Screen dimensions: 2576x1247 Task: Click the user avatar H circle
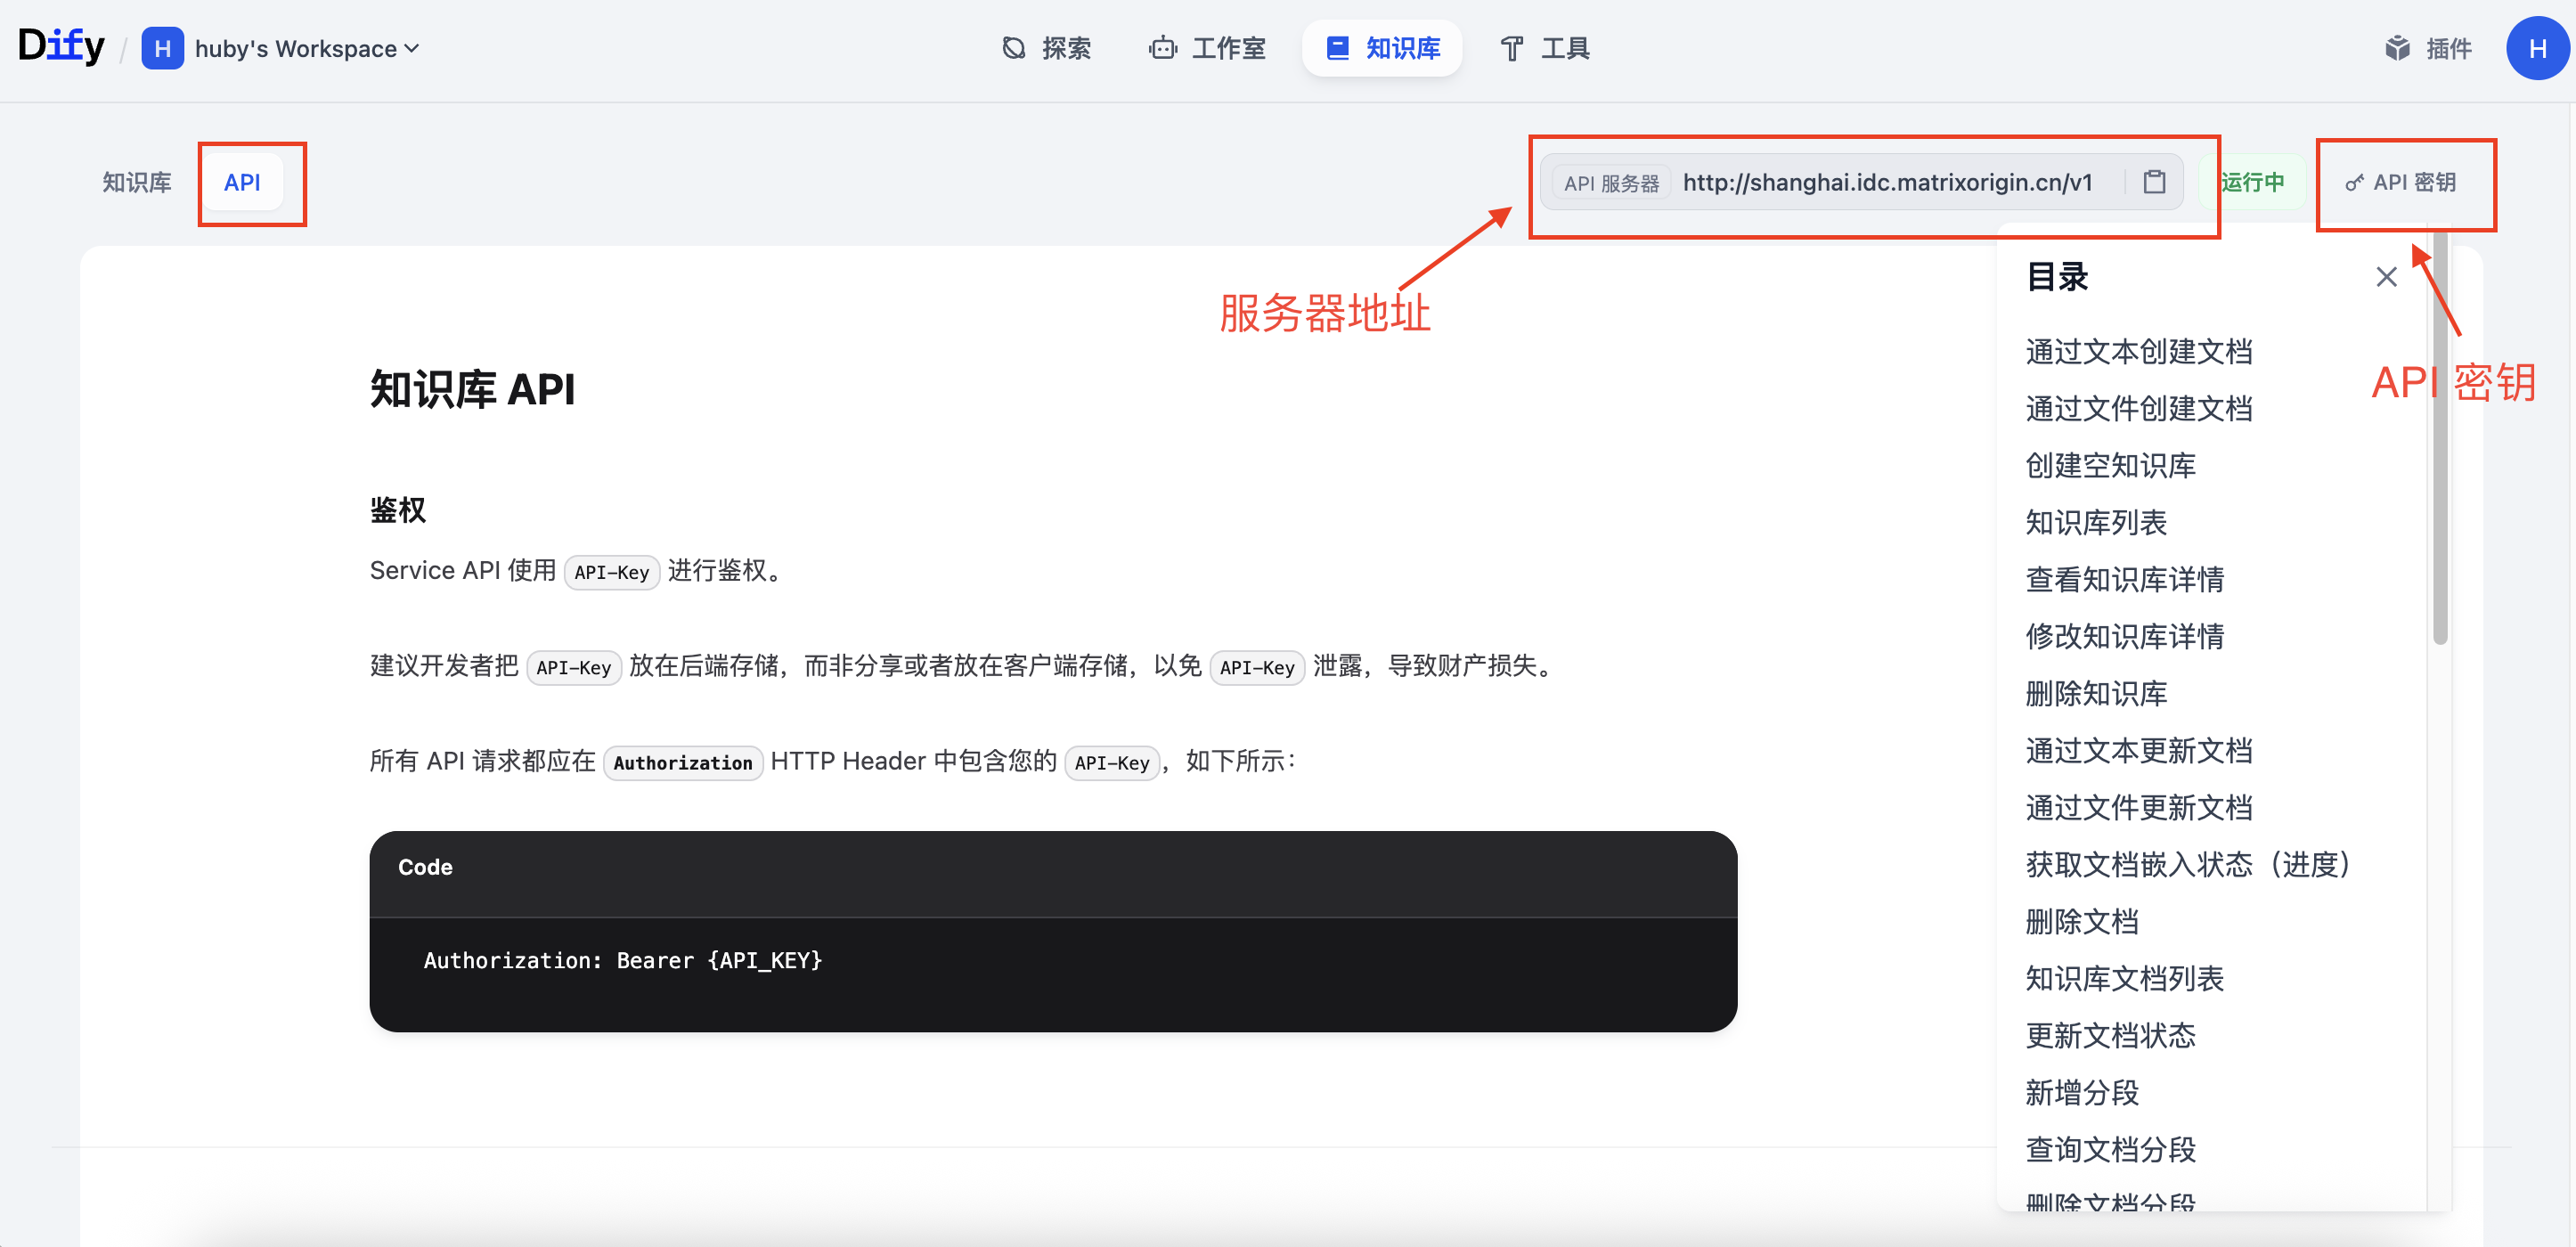click(x=2536, y=48)
